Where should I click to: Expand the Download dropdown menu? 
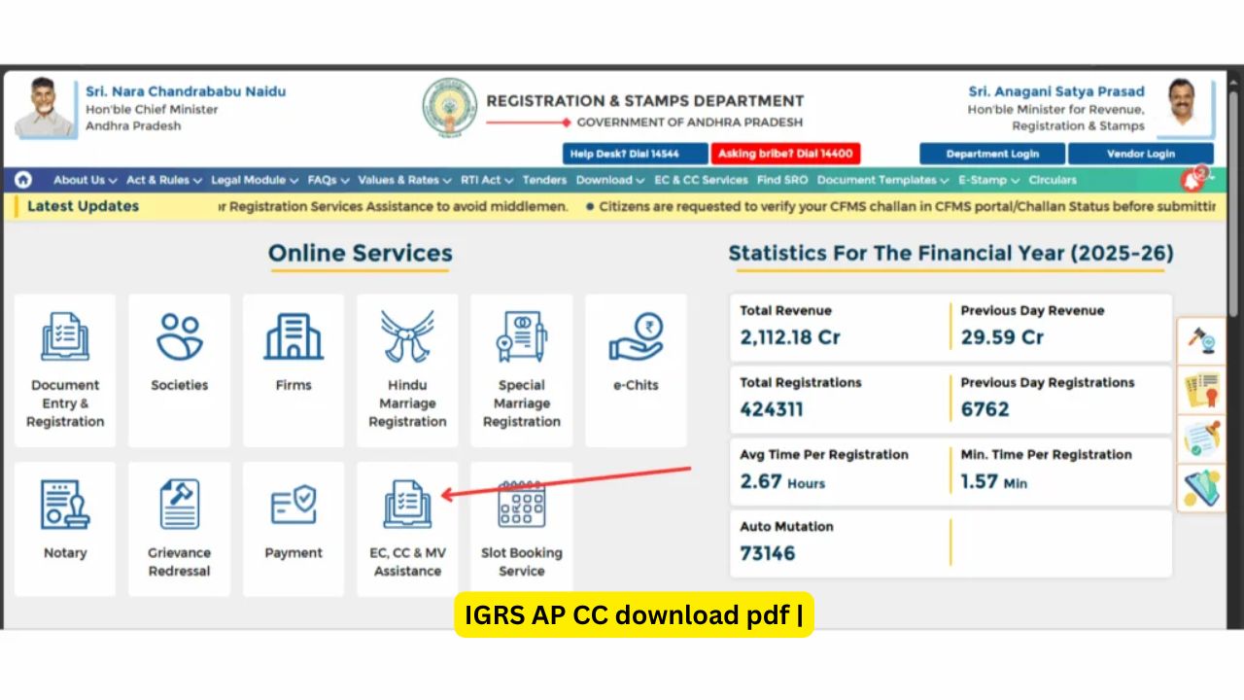[609, 180]
